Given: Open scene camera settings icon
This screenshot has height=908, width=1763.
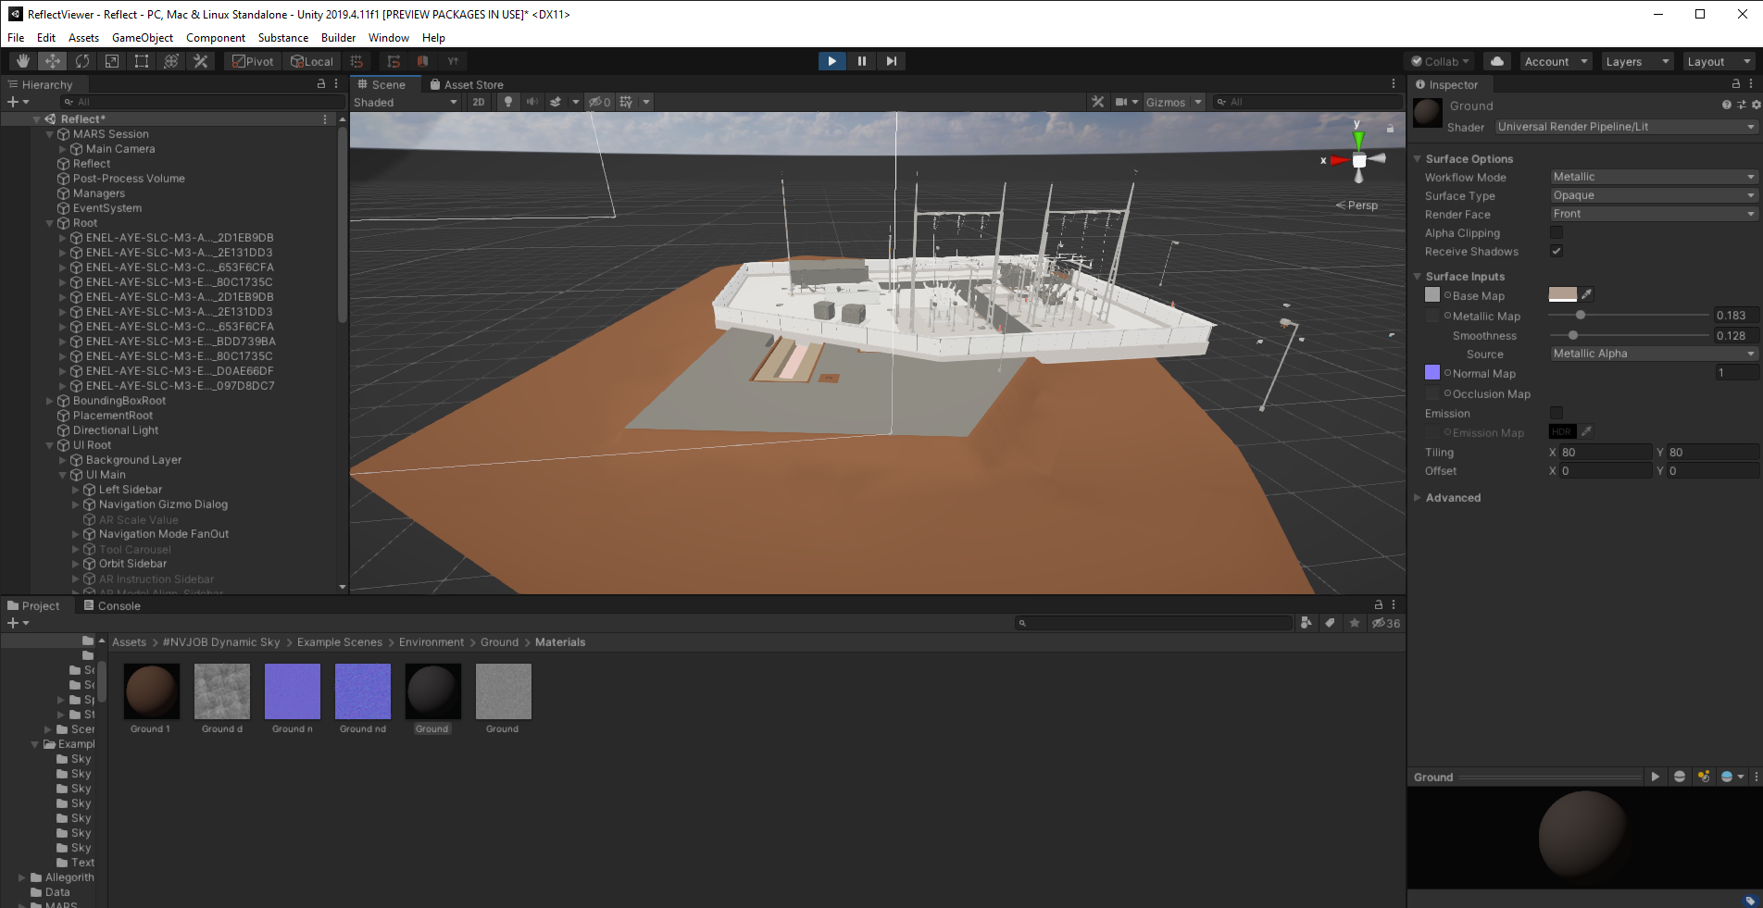Looking at the screenshot, I should [1121, 102].
